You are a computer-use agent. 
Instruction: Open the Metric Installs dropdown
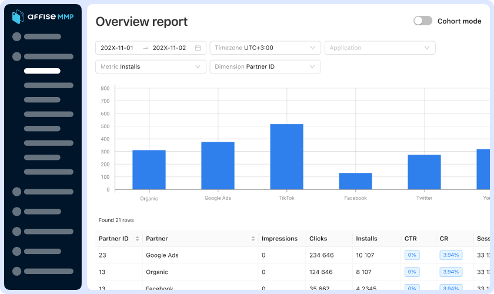tap(151, 67)
